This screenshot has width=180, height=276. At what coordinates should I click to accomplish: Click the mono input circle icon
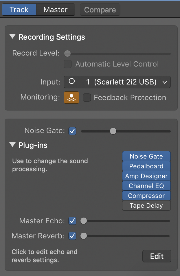71,82
